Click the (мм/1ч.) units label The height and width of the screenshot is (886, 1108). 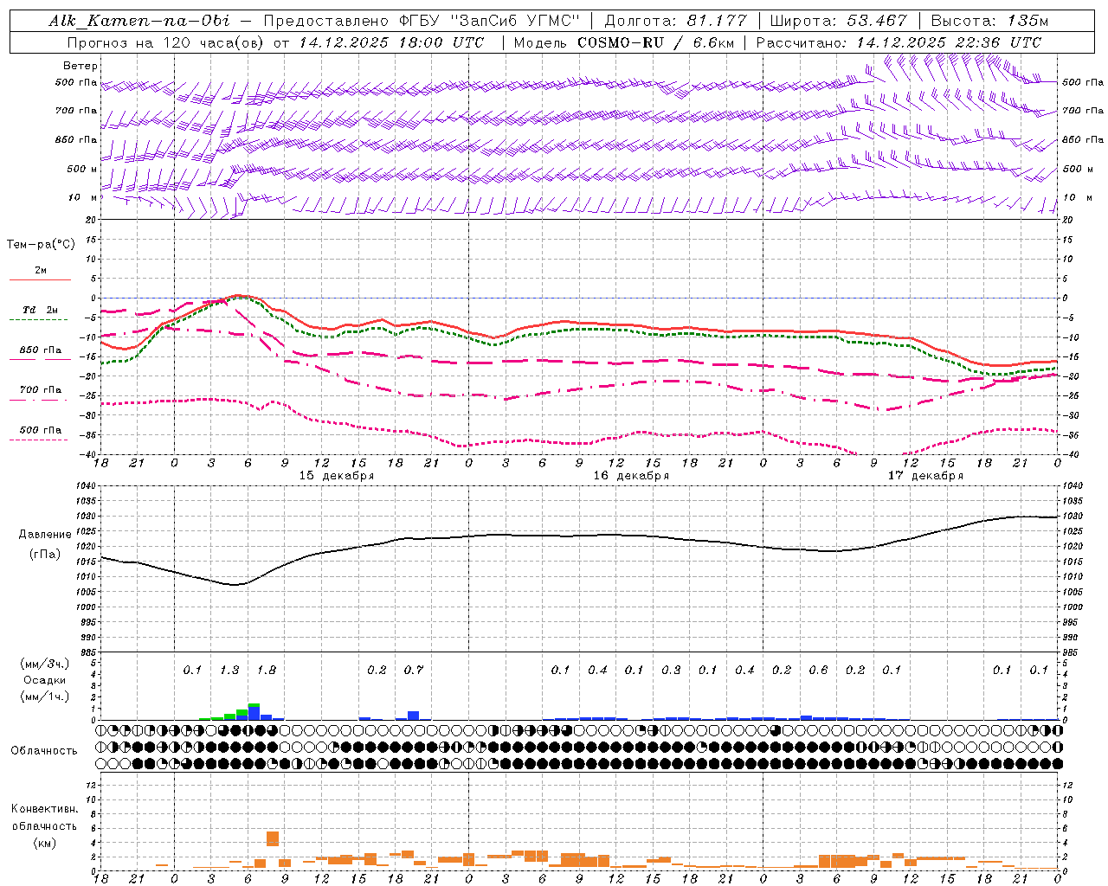45,697
